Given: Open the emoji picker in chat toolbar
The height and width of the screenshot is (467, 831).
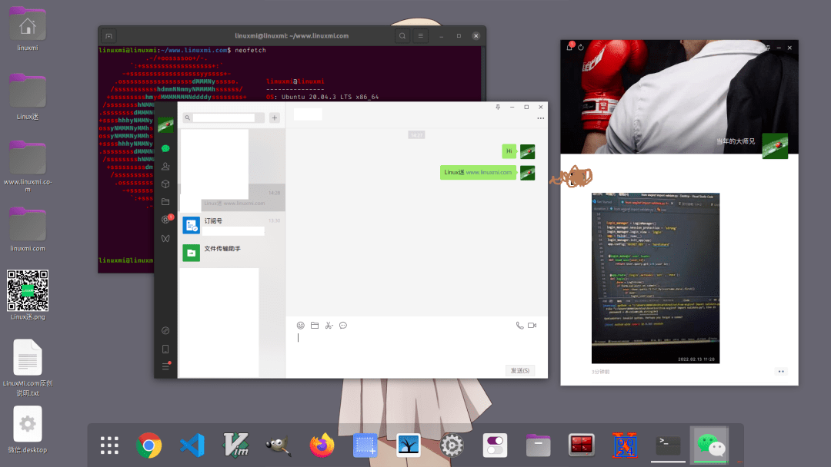Looking at the screenshot, I should (x=301, y=325).
